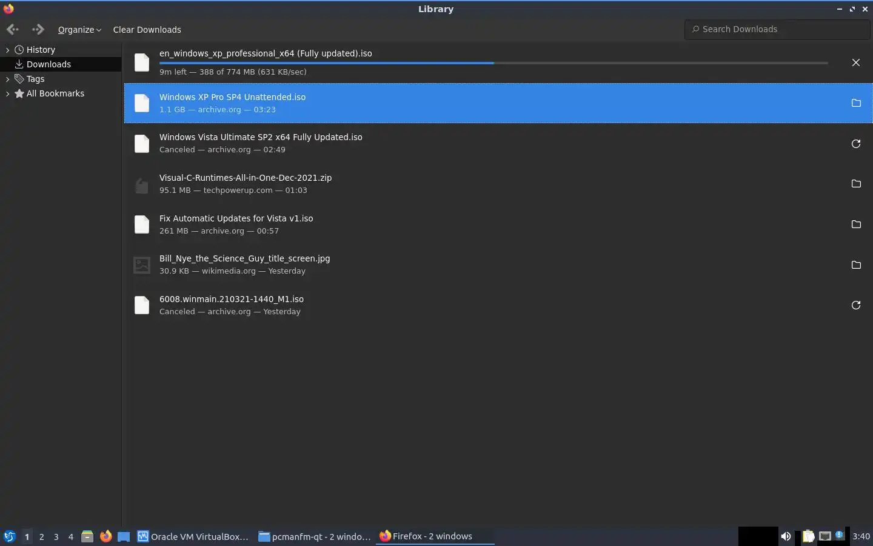Click the Visual-C-Runtimes zip archive icon
The height and width of the screenshot is (546, 873).
tap(142, 184)
